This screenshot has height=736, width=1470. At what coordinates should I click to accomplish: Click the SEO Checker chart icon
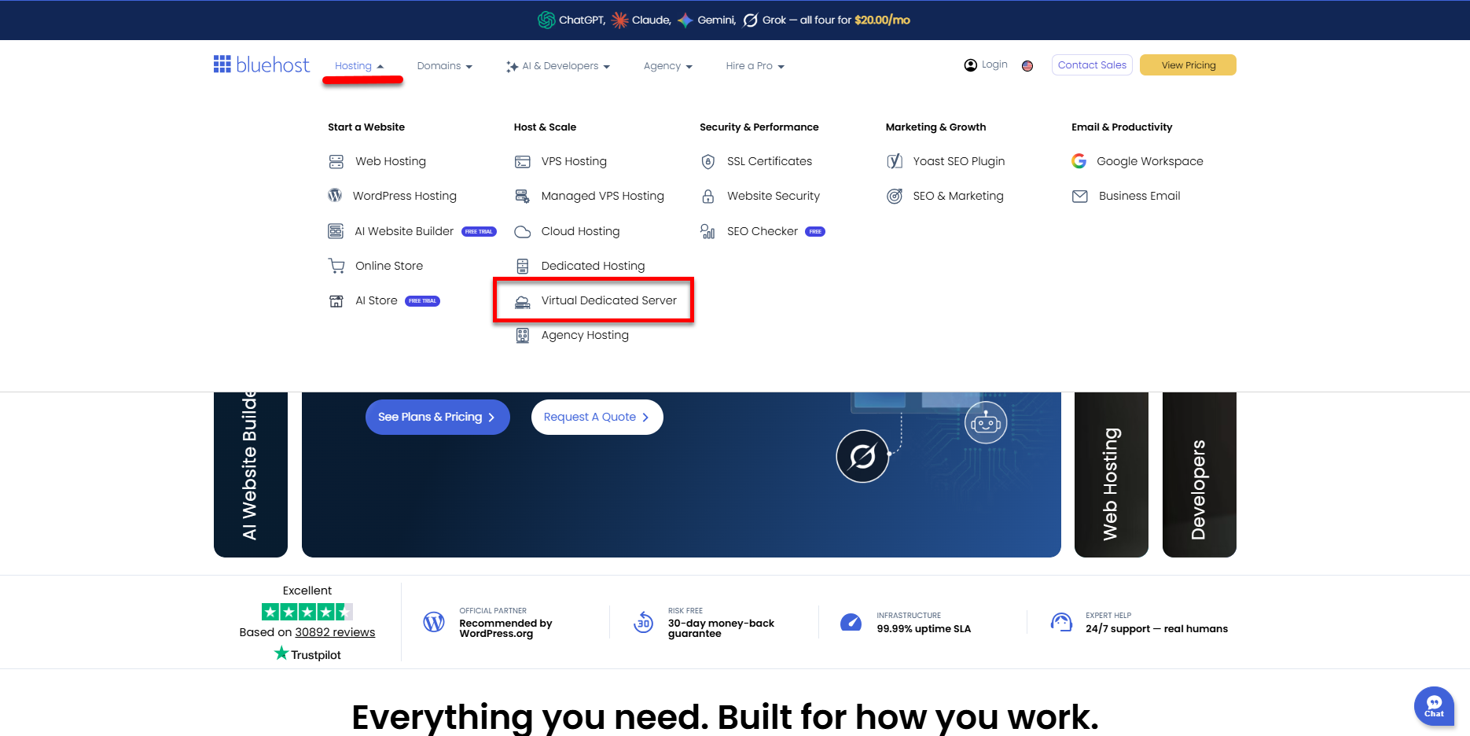tap(707, 231)
